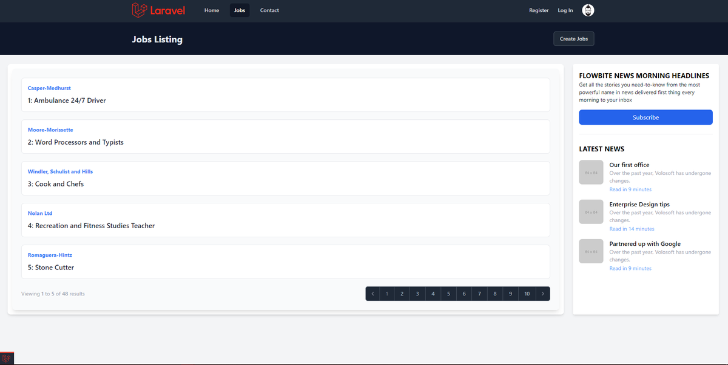The width and height of the screenshot is (728, 365).
Task: Go to pagination page 10
Action: tap(527, 294)
